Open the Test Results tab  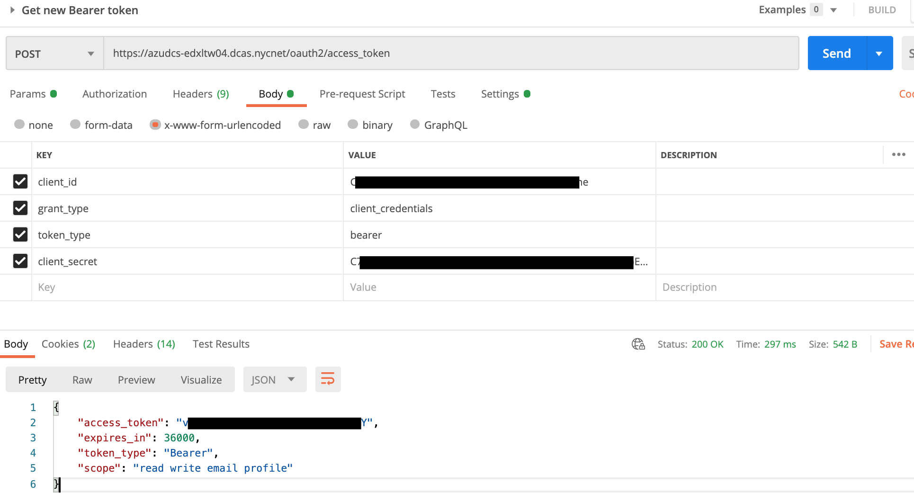221,344
